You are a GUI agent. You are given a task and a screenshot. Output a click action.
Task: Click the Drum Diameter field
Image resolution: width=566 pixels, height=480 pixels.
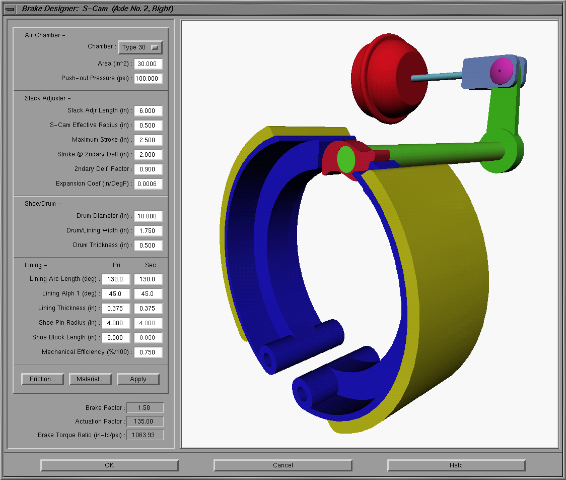click(148, 216)
